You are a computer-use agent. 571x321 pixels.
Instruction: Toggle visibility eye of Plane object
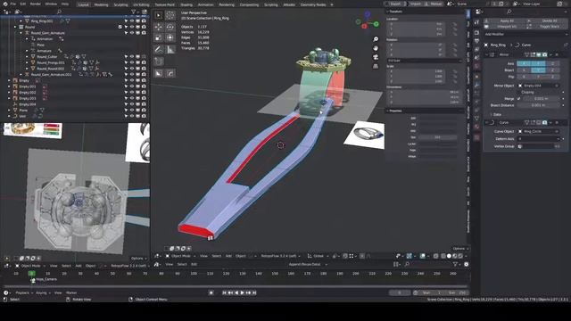click(132, 111)
